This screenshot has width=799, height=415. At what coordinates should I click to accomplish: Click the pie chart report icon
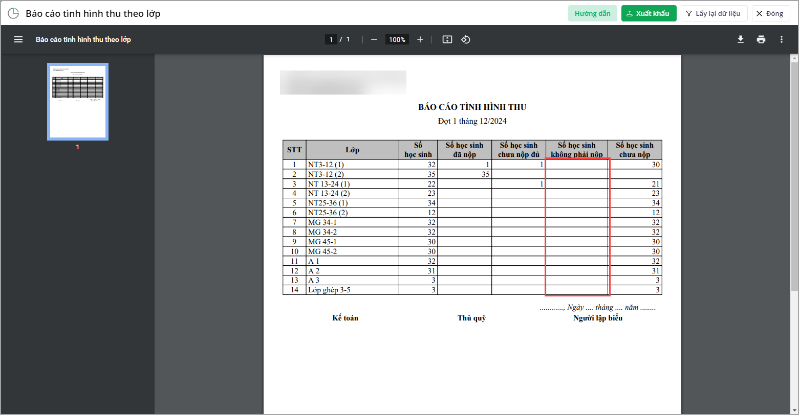pyautogui.click(x=13, y=14)
